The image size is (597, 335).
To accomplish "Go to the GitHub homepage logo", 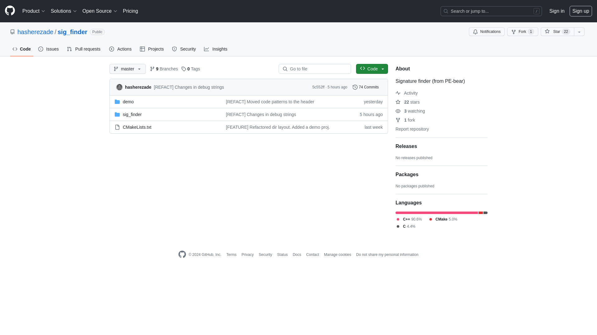I will coord(10,11).
